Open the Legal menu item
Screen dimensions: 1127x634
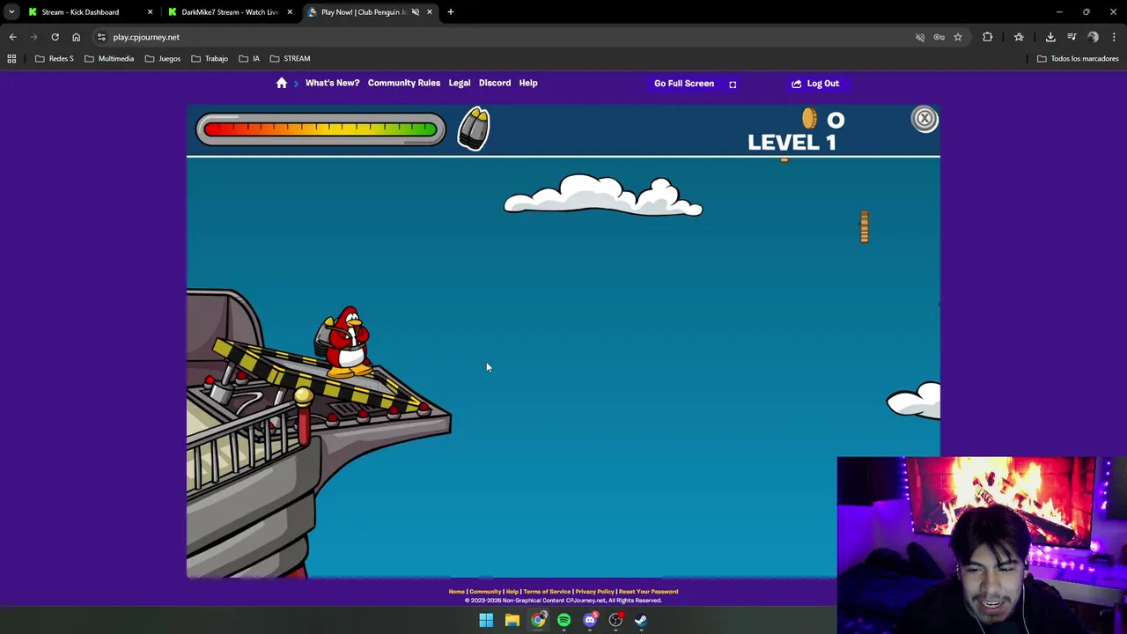tap(460, 83)
